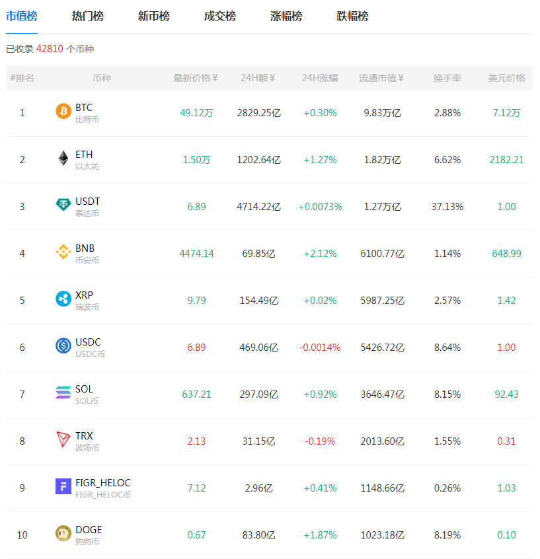The height and width of the screenshot is (559, 540).
Task: Click the Solana SOL icon
Action: (63, 393)
